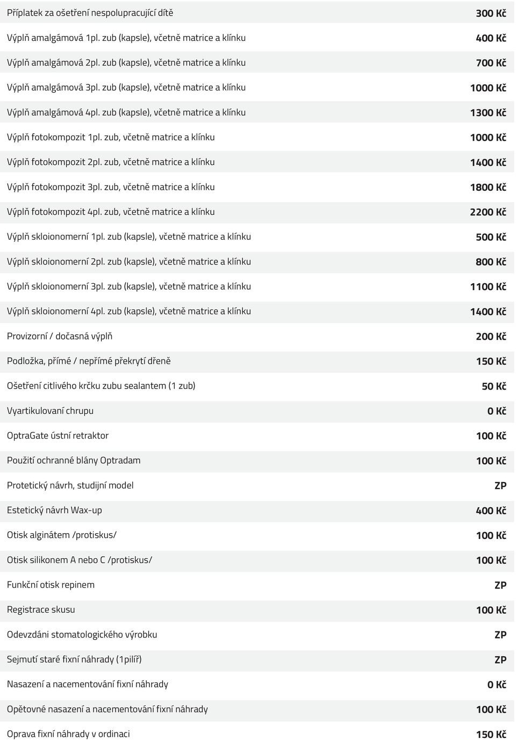Image resolution: width=516 pixels, height=740 pixels.
Task: Select Použití ochranné blány Optradam row
Action: tap(257, 461)
